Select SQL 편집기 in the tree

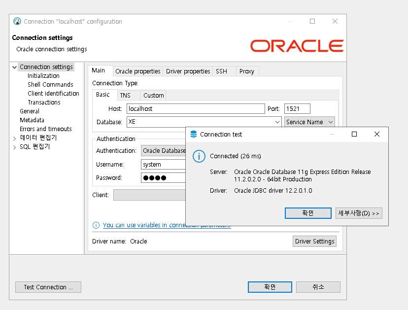click(x=34, y=146)
